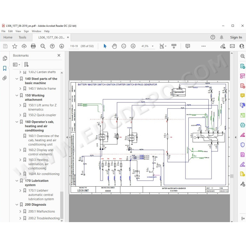Expand 160.4 Air conditioning bookmark

coord(20,174)
